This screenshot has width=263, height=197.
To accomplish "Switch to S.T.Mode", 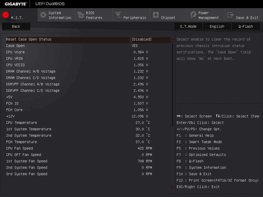I will tap(188, 26).
